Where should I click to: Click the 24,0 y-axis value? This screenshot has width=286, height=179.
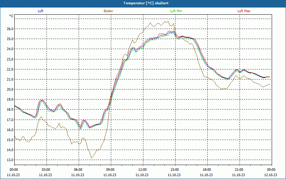[10, 49]
